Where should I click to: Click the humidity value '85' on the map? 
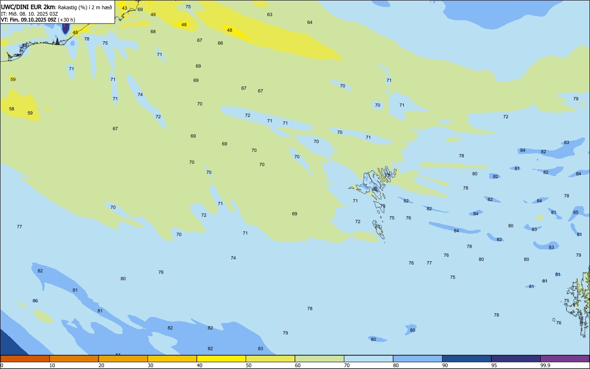(576, 213)
